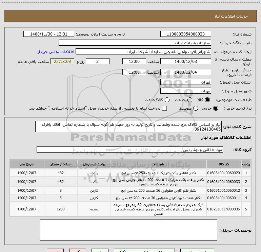This screenshot has width=261, height=252.
Task: Click item code 0160310010060020
Action: click(224, 173)
